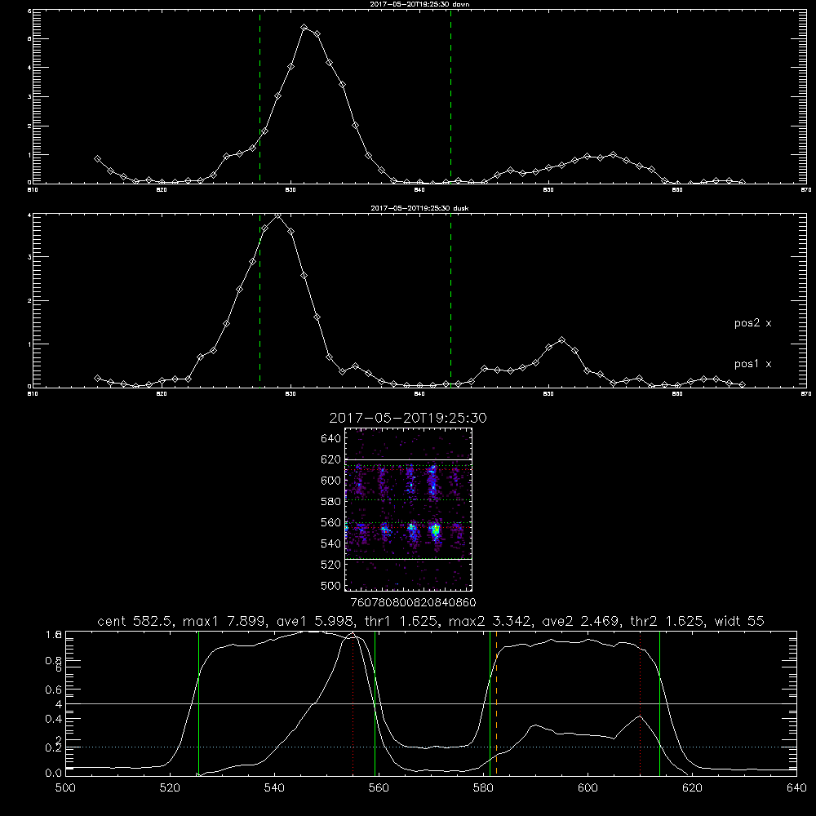
Task: Click the orange dashed line in bottom plot
Action: coord(496,703)
